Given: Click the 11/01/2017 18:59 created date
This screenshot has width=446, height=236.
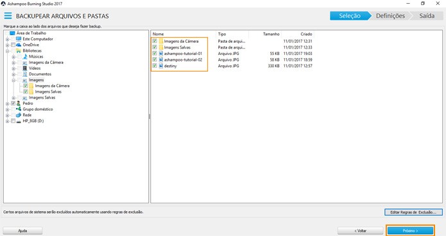Looking at the screenshot, I should click(298, 59).
